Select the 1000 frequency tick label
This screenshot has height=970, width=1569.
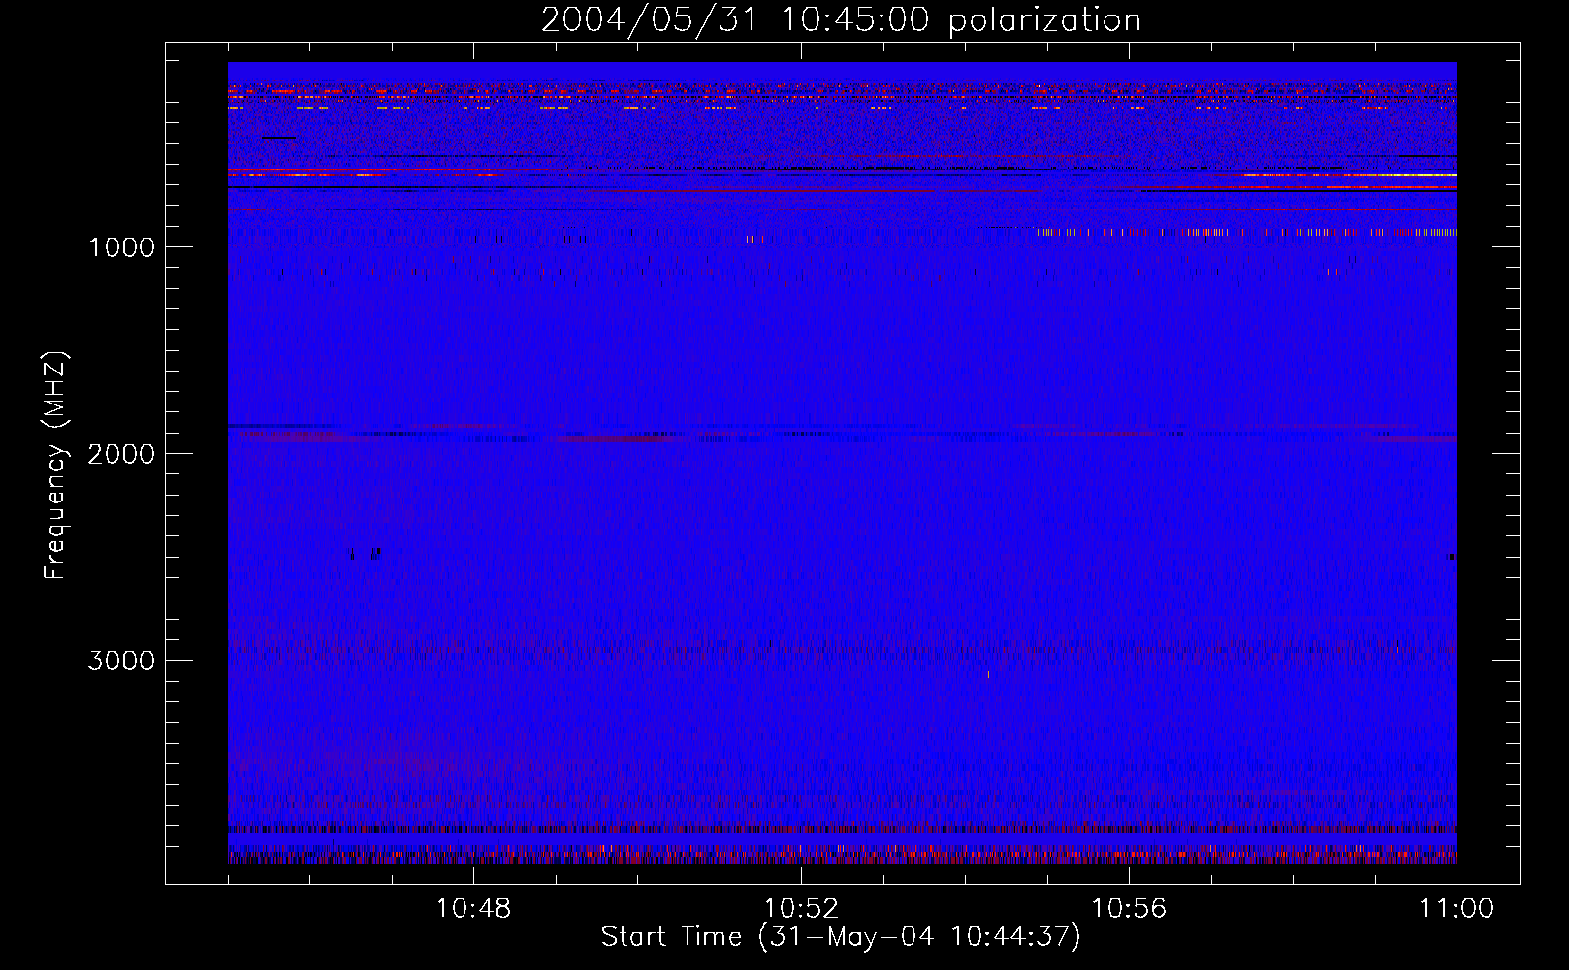121,247
